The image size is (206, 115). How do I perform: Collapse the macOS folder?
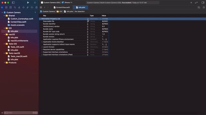tap(4, 34)
